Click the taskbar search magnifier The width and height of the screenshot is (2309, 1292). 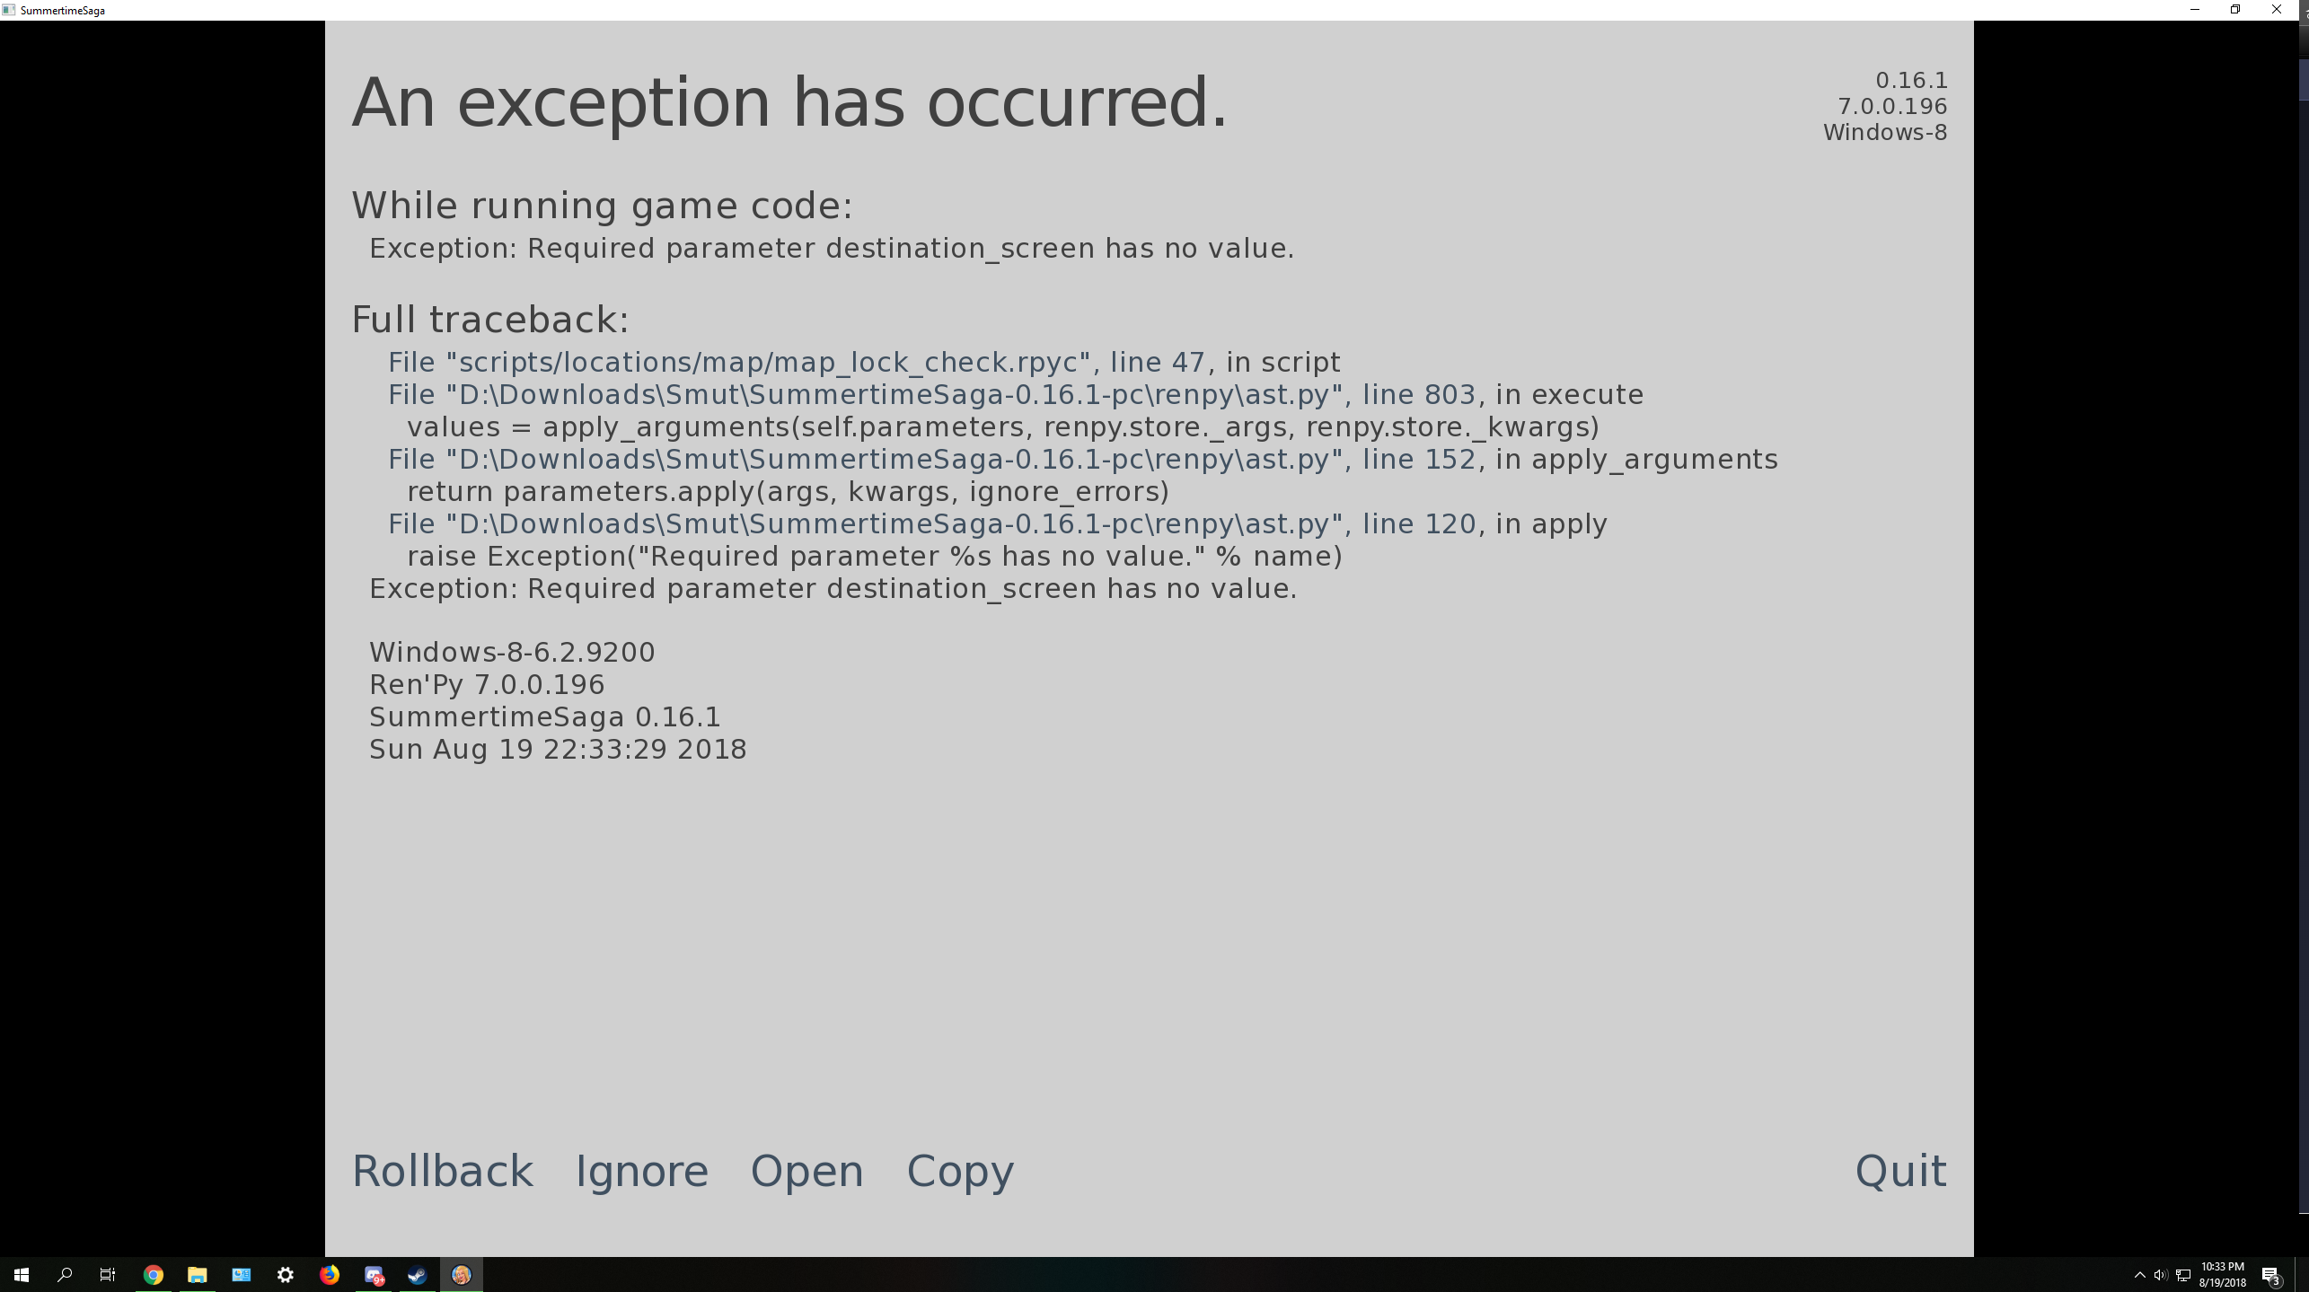coord(65,1275)
